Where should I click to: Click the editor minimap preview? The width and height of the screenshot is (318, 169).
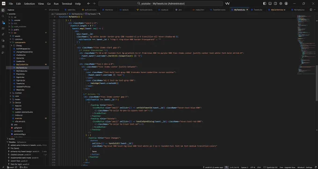click(x=306, y=44)
